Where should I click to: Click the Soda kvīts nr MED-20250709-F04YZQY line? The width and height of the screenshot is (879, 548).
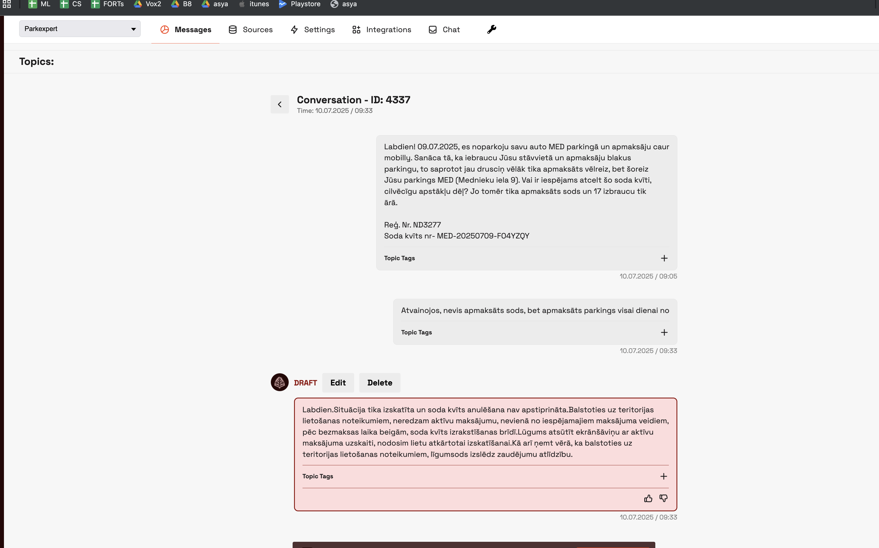[x=457, y=236]
